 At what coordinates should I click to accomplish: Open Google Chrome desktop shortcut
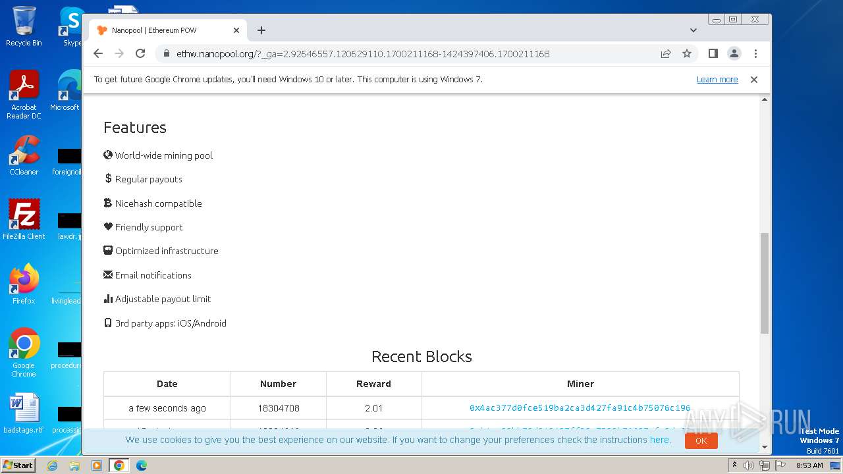(24, 353)
